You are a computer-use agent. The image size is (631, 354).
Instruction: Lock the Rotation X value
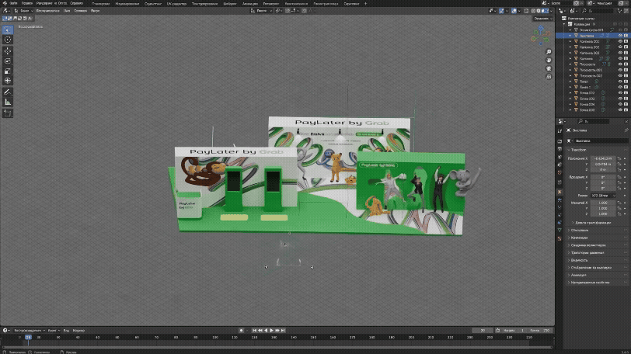pos(620,177)
